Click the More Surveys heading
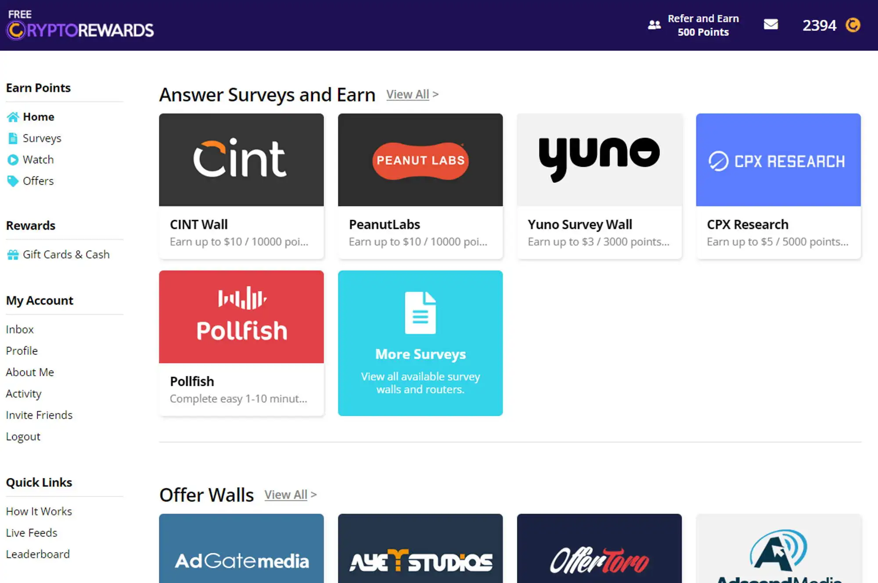 click(421, 354)
